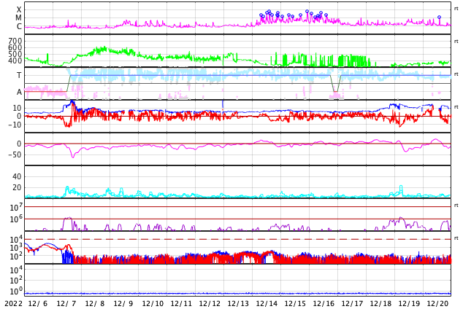
Task: Click the 400 axis value
Action: [x=15, y=60]
